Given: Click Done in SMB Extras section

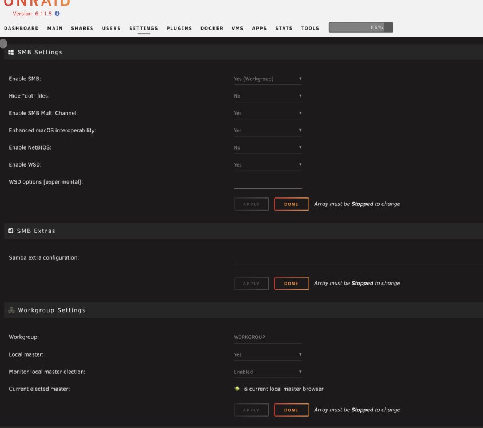Looking at the screenshot, I should pos(291,284).
